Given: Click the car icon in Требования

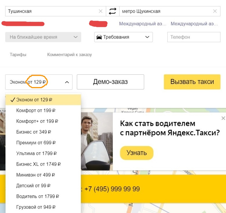Looking at the screenshot, I should tap(99, 37).
